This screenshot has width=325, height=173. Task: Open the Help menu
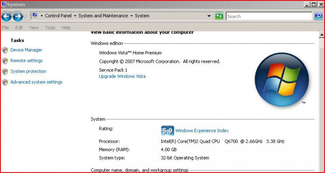click(x=66, y=28)
